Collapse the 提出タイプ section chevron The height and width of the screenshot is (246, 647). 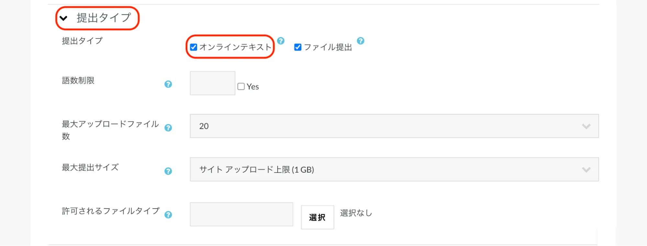[x=64, y=18]
